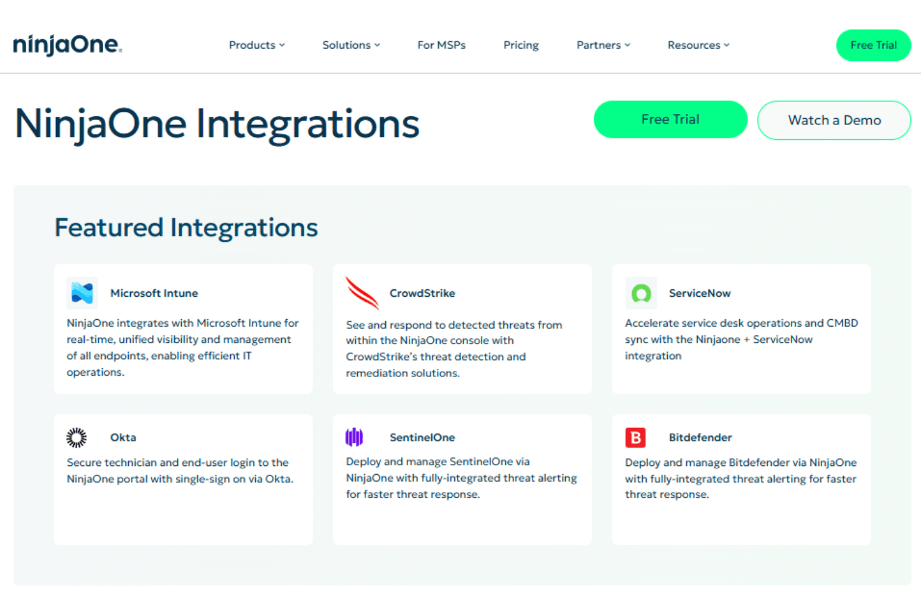Open the SentinelOne integration title
The width and height of the screenshot is (921, 614).
tap(422, 437)
